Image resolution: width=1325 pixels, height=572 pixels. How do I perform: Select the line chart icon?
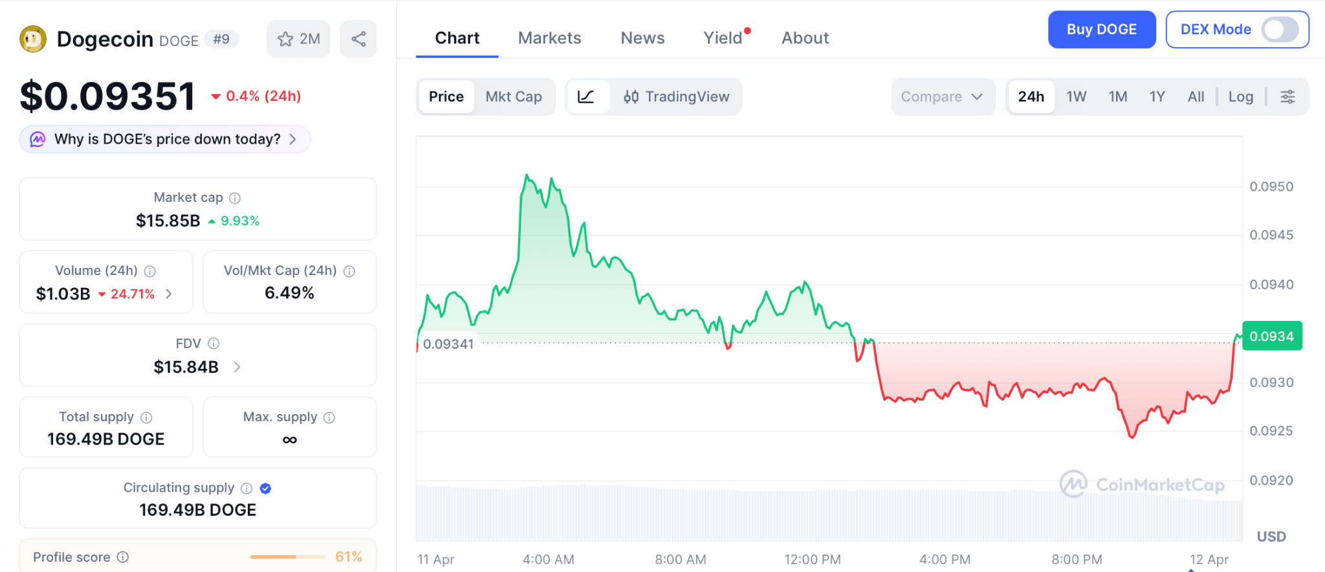(586, 97)
